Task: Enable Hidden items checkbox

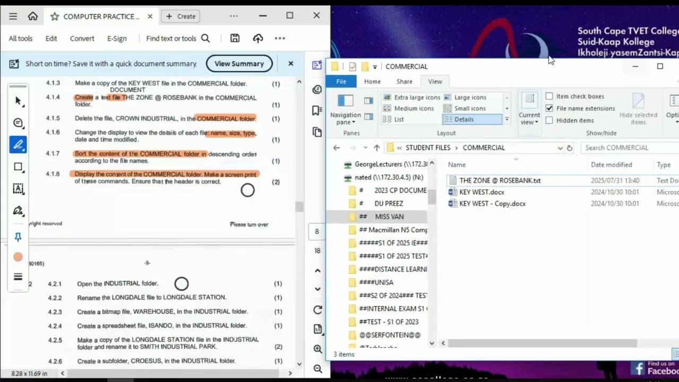Action: [x=550, y=120]
